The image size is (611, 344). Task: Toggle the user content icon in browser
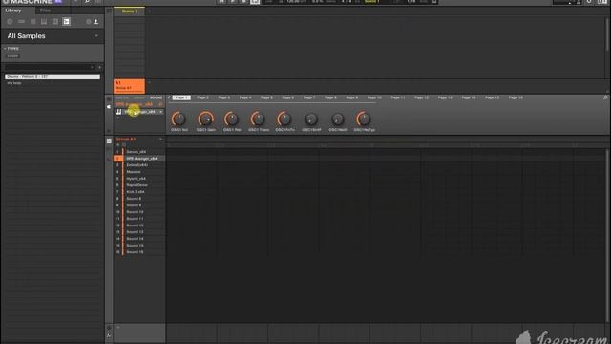95,21
